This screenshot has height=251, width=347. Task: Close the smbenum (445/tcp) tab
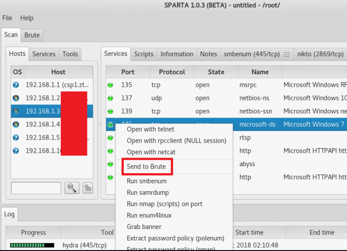click(x=286, y=54)
